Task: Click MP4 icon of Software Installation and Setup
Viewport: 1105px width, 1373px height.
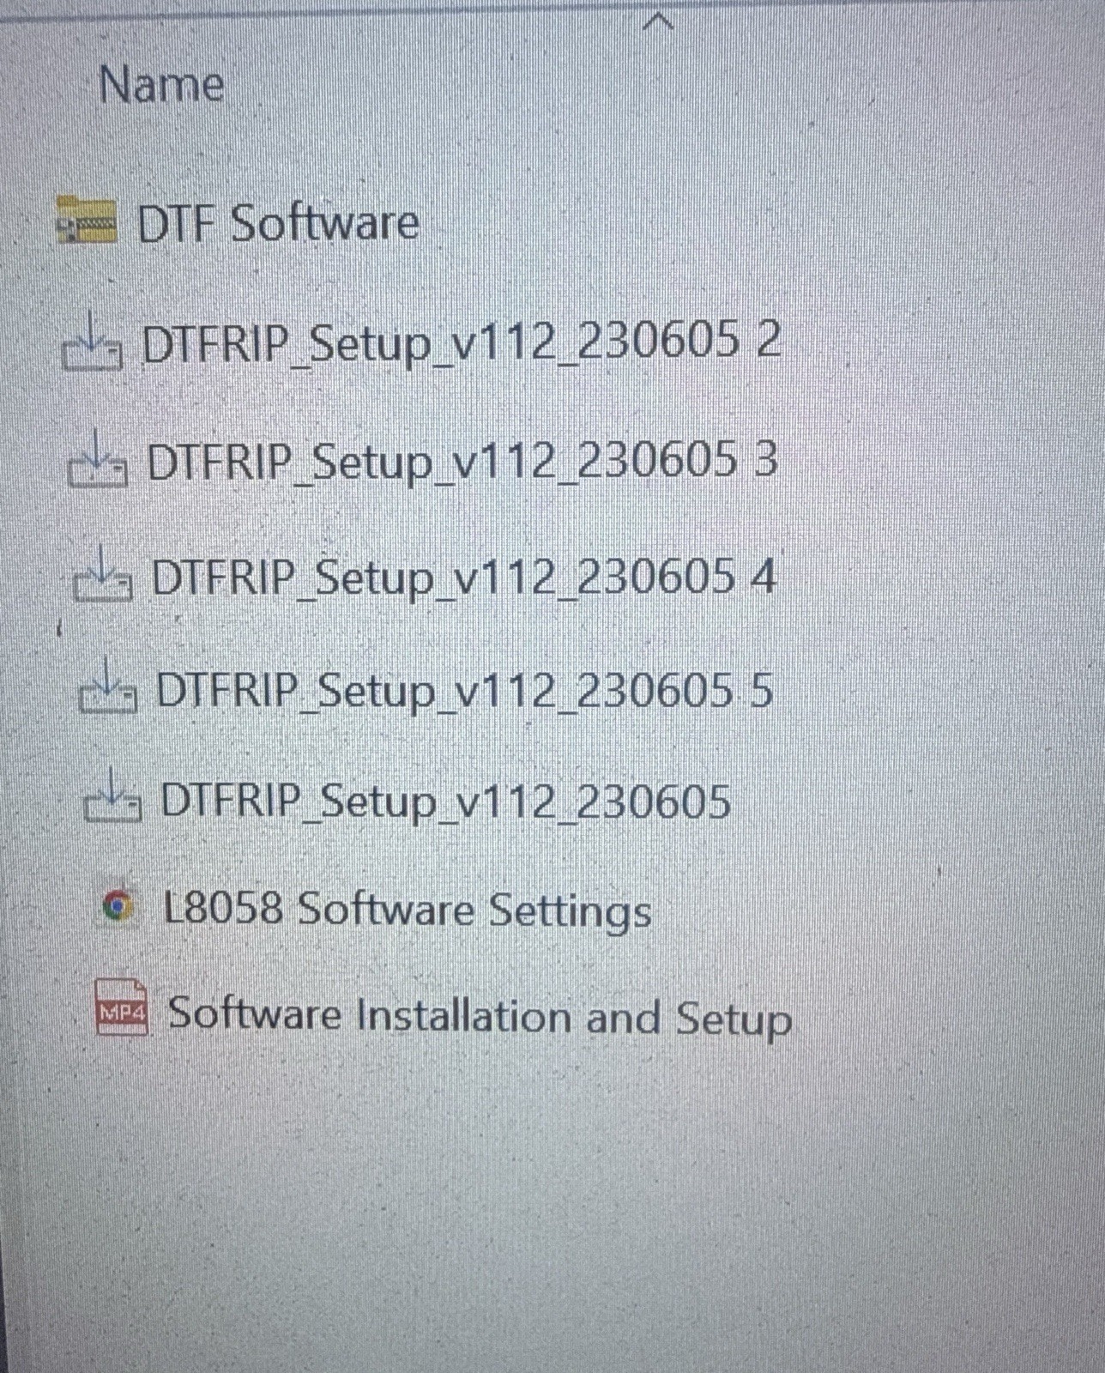Action: pyautogui.click(x=121, y=1007)
